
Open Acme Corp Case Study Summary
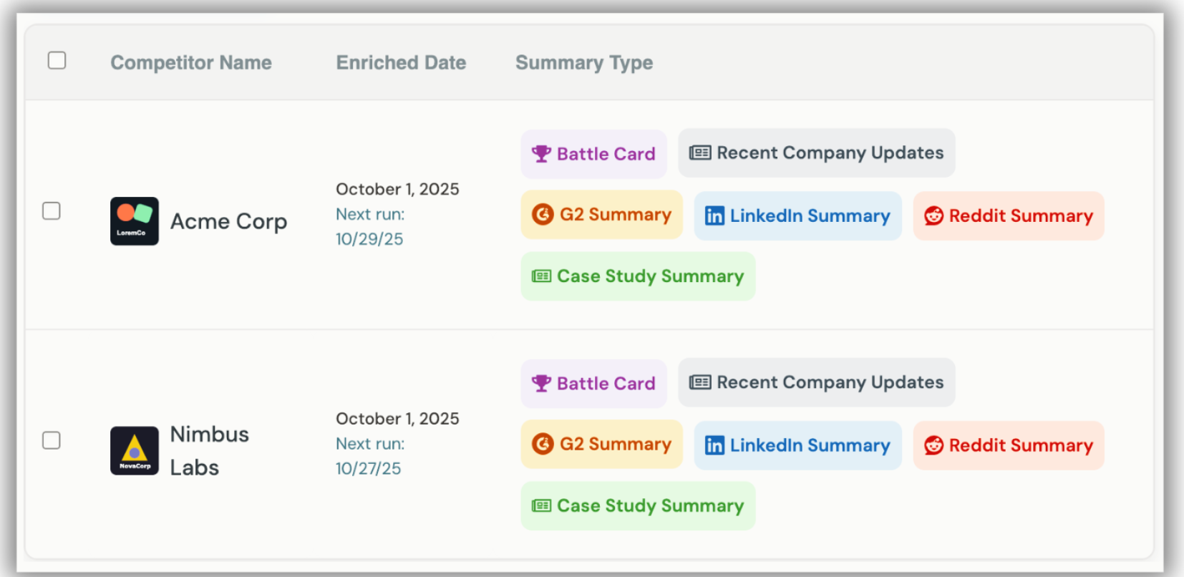638,276
